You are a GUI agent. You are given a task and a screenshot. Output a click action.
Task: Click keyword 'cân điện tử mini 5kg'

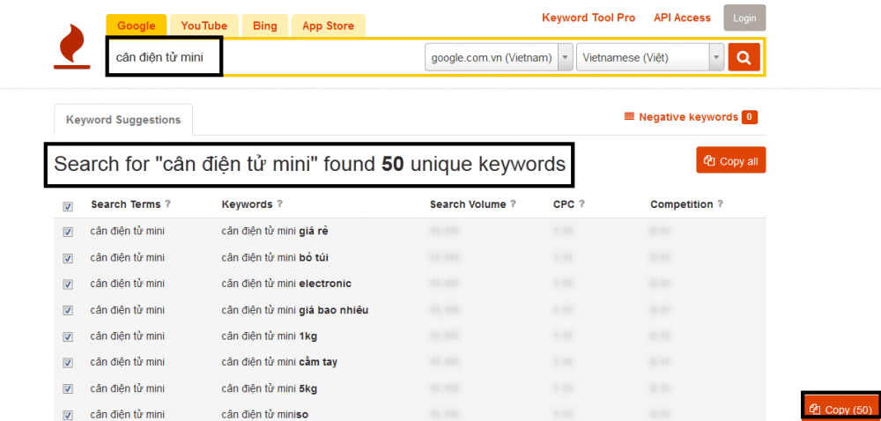coord(270,388)
